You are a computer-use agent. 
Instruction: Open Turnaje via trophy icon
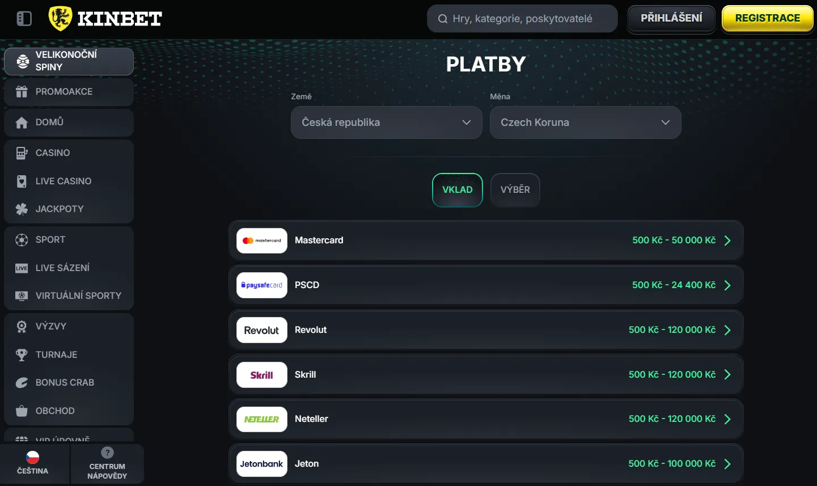20,354
